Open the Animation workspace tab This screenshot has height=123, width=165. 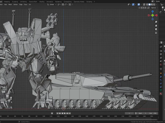coord(50,2)
